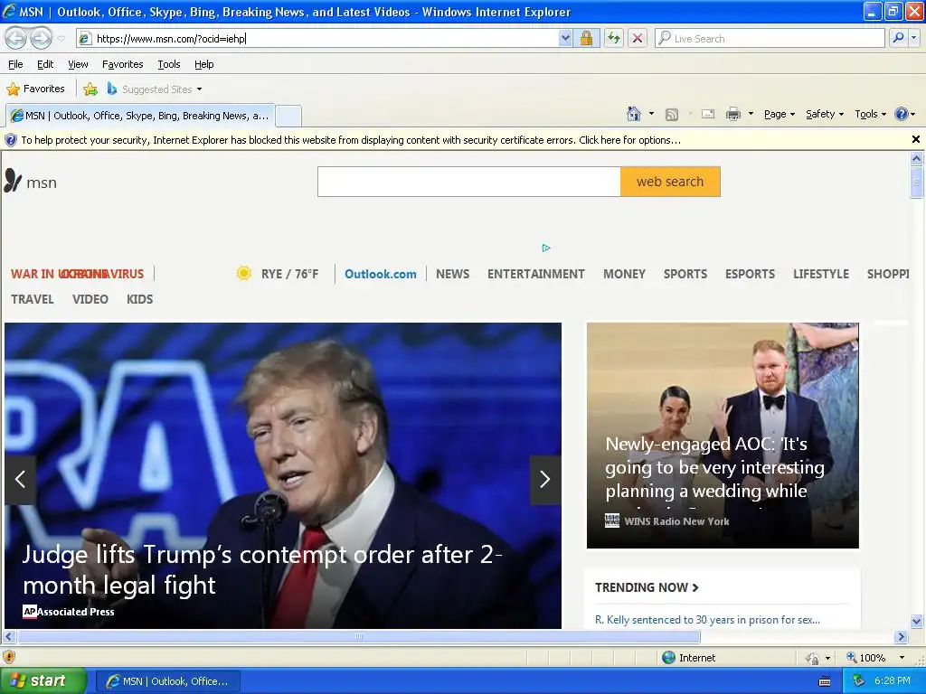The width and height of the screenshot is (926, 694).
Task: Click the browser Forward arrow button
Action: [x=41, y=38]
